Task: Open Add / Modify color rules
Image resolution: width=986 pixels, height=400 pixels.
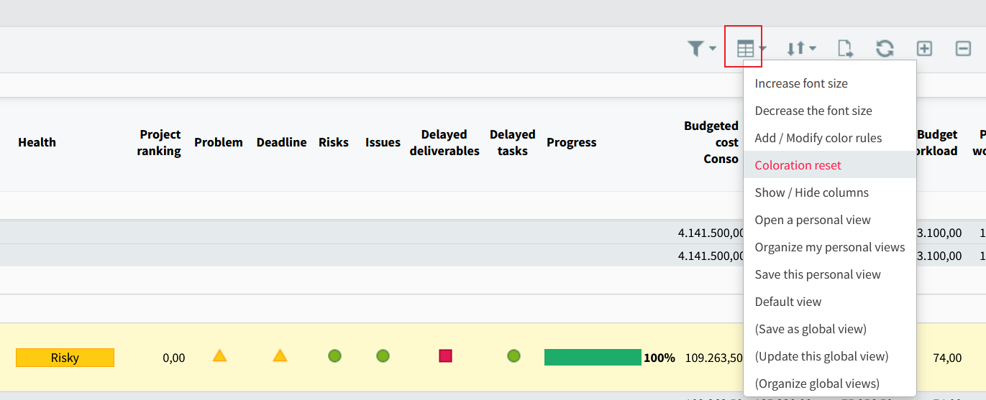Action: coord(818,138)
